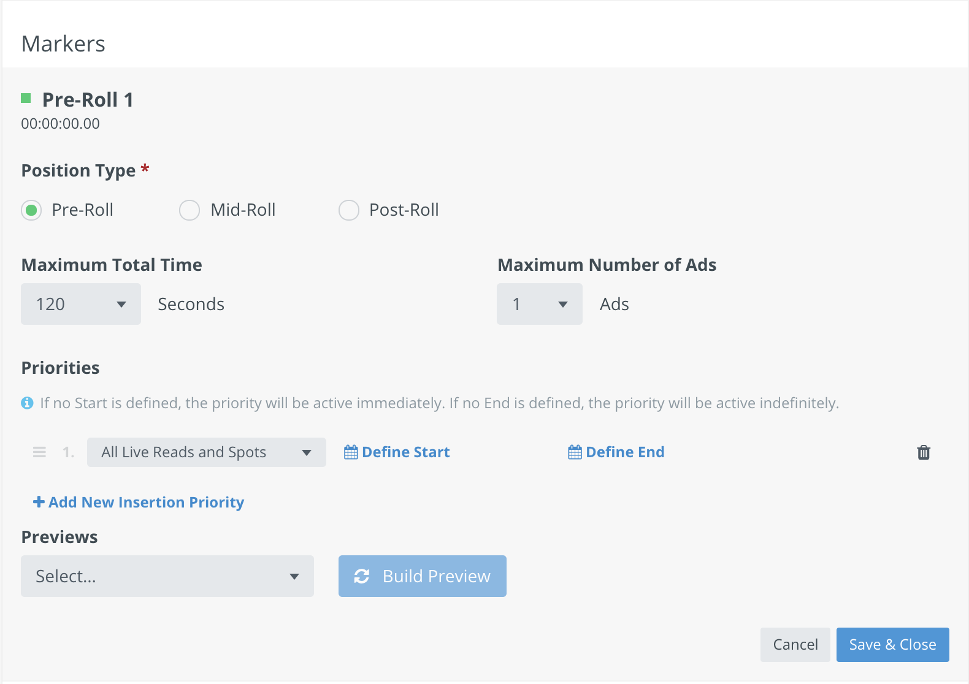The image size is (969, 684).
Task: Delete the priority row with trash icon
Action: click(924, 452)
